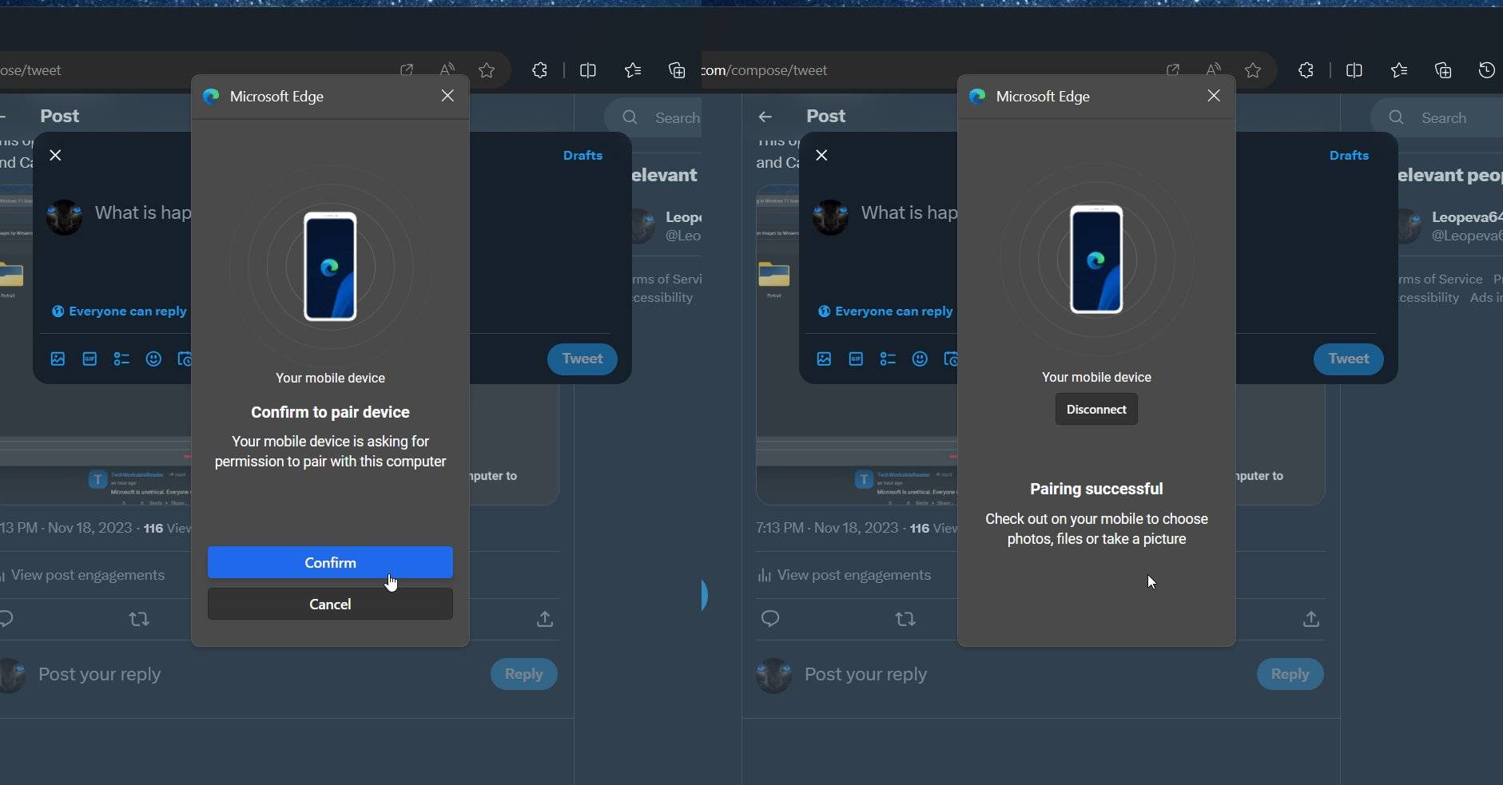Toggle split screen icon beside ose/tweet address bar
This screenshot has height=785, width=1503.
pyautogui.click(x=588, y=70)
